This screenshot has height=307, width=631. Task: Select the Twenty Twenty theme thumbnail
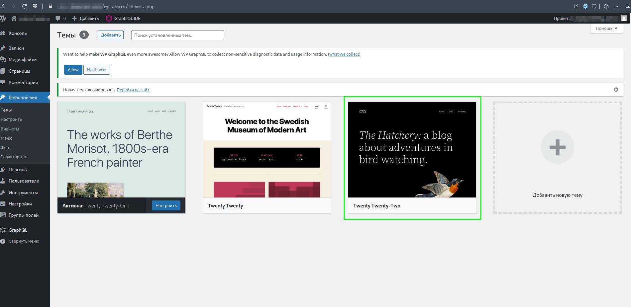pyautogui.click(x=266, y=150)
